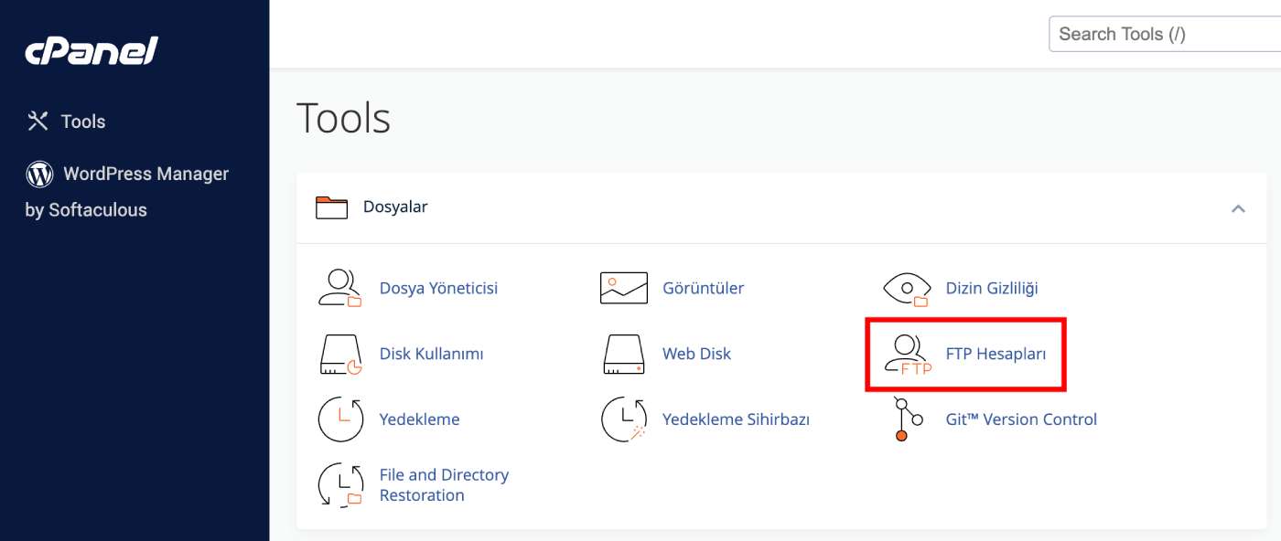This screenshot has width=1281, height=541.
Task: Click the Tools wrench icon in sidebar
Action: click(38, 122)
